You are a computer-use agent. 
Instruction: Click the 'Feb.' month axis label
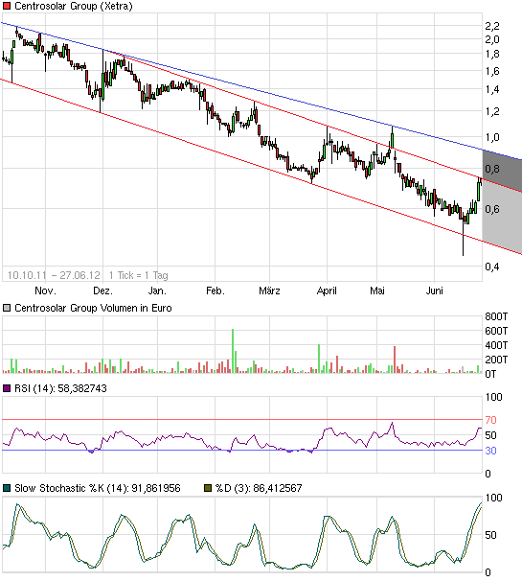tap(216, 290)
